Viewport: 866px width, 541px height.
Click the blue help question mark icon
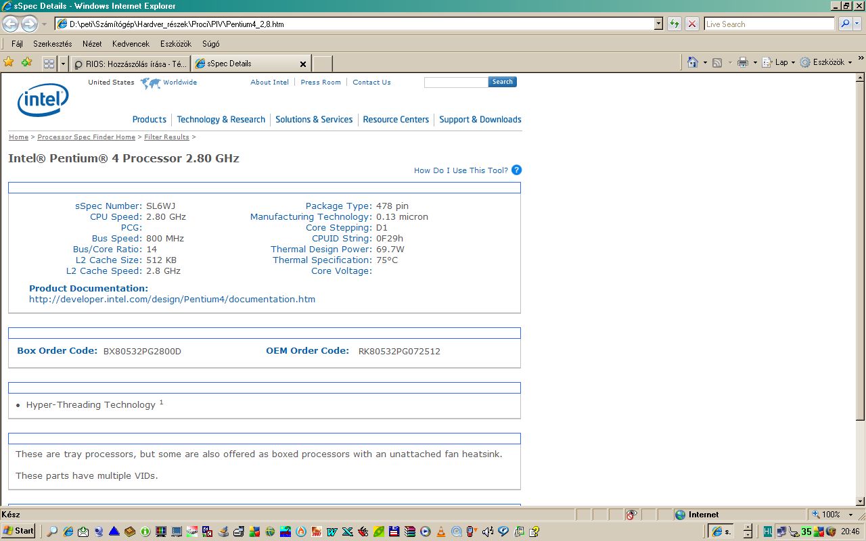(x=516, y=170)
